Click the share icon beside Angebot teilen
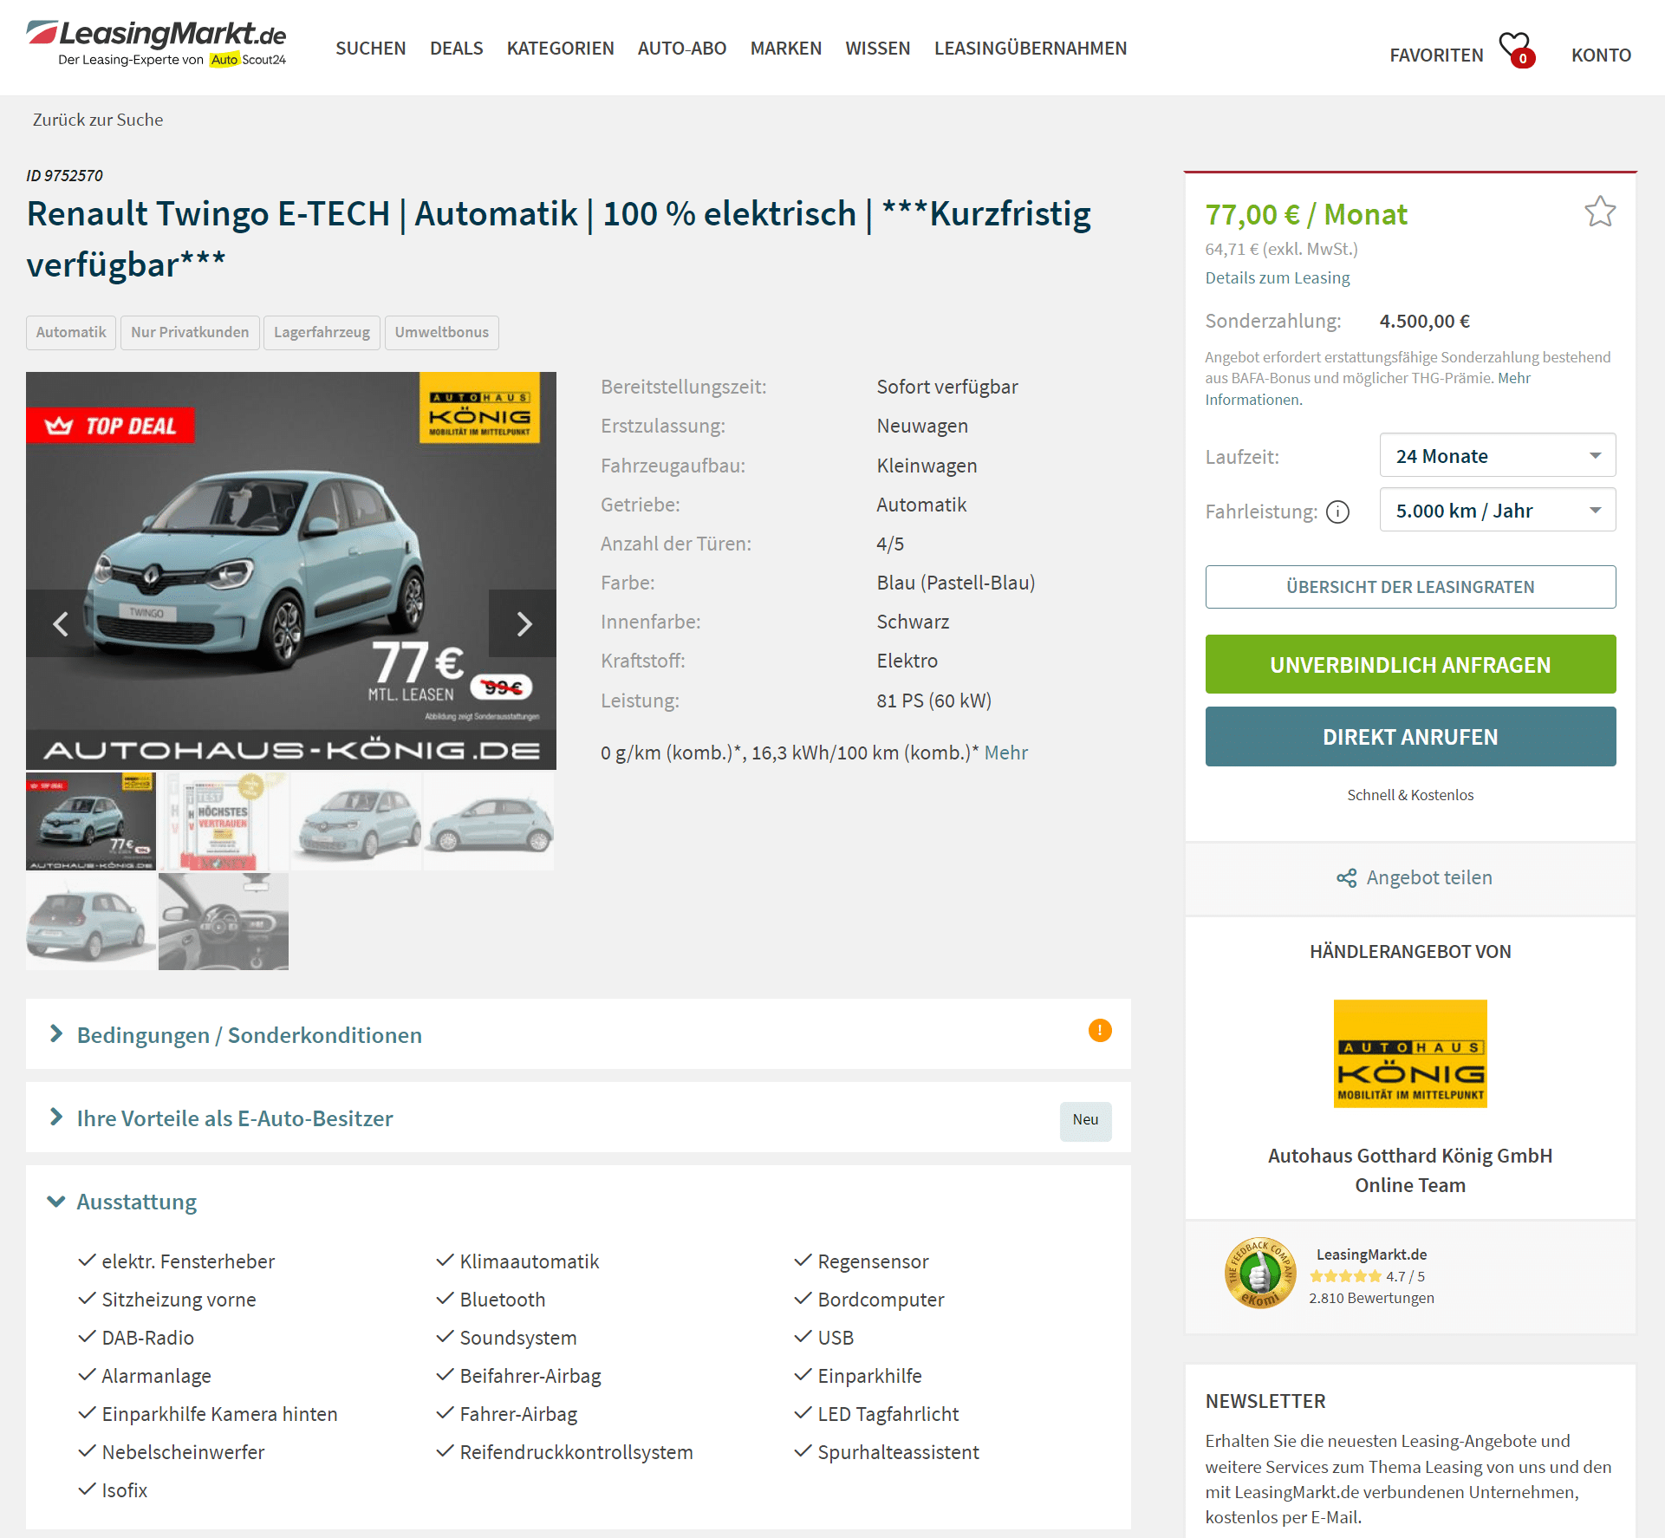1665x1538 pixels. point(1346,878)
